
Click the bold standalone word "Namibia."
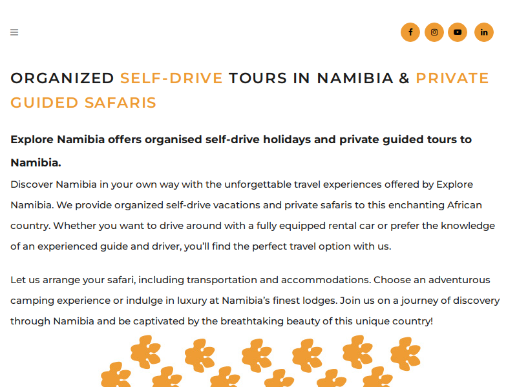click(36, 163)
